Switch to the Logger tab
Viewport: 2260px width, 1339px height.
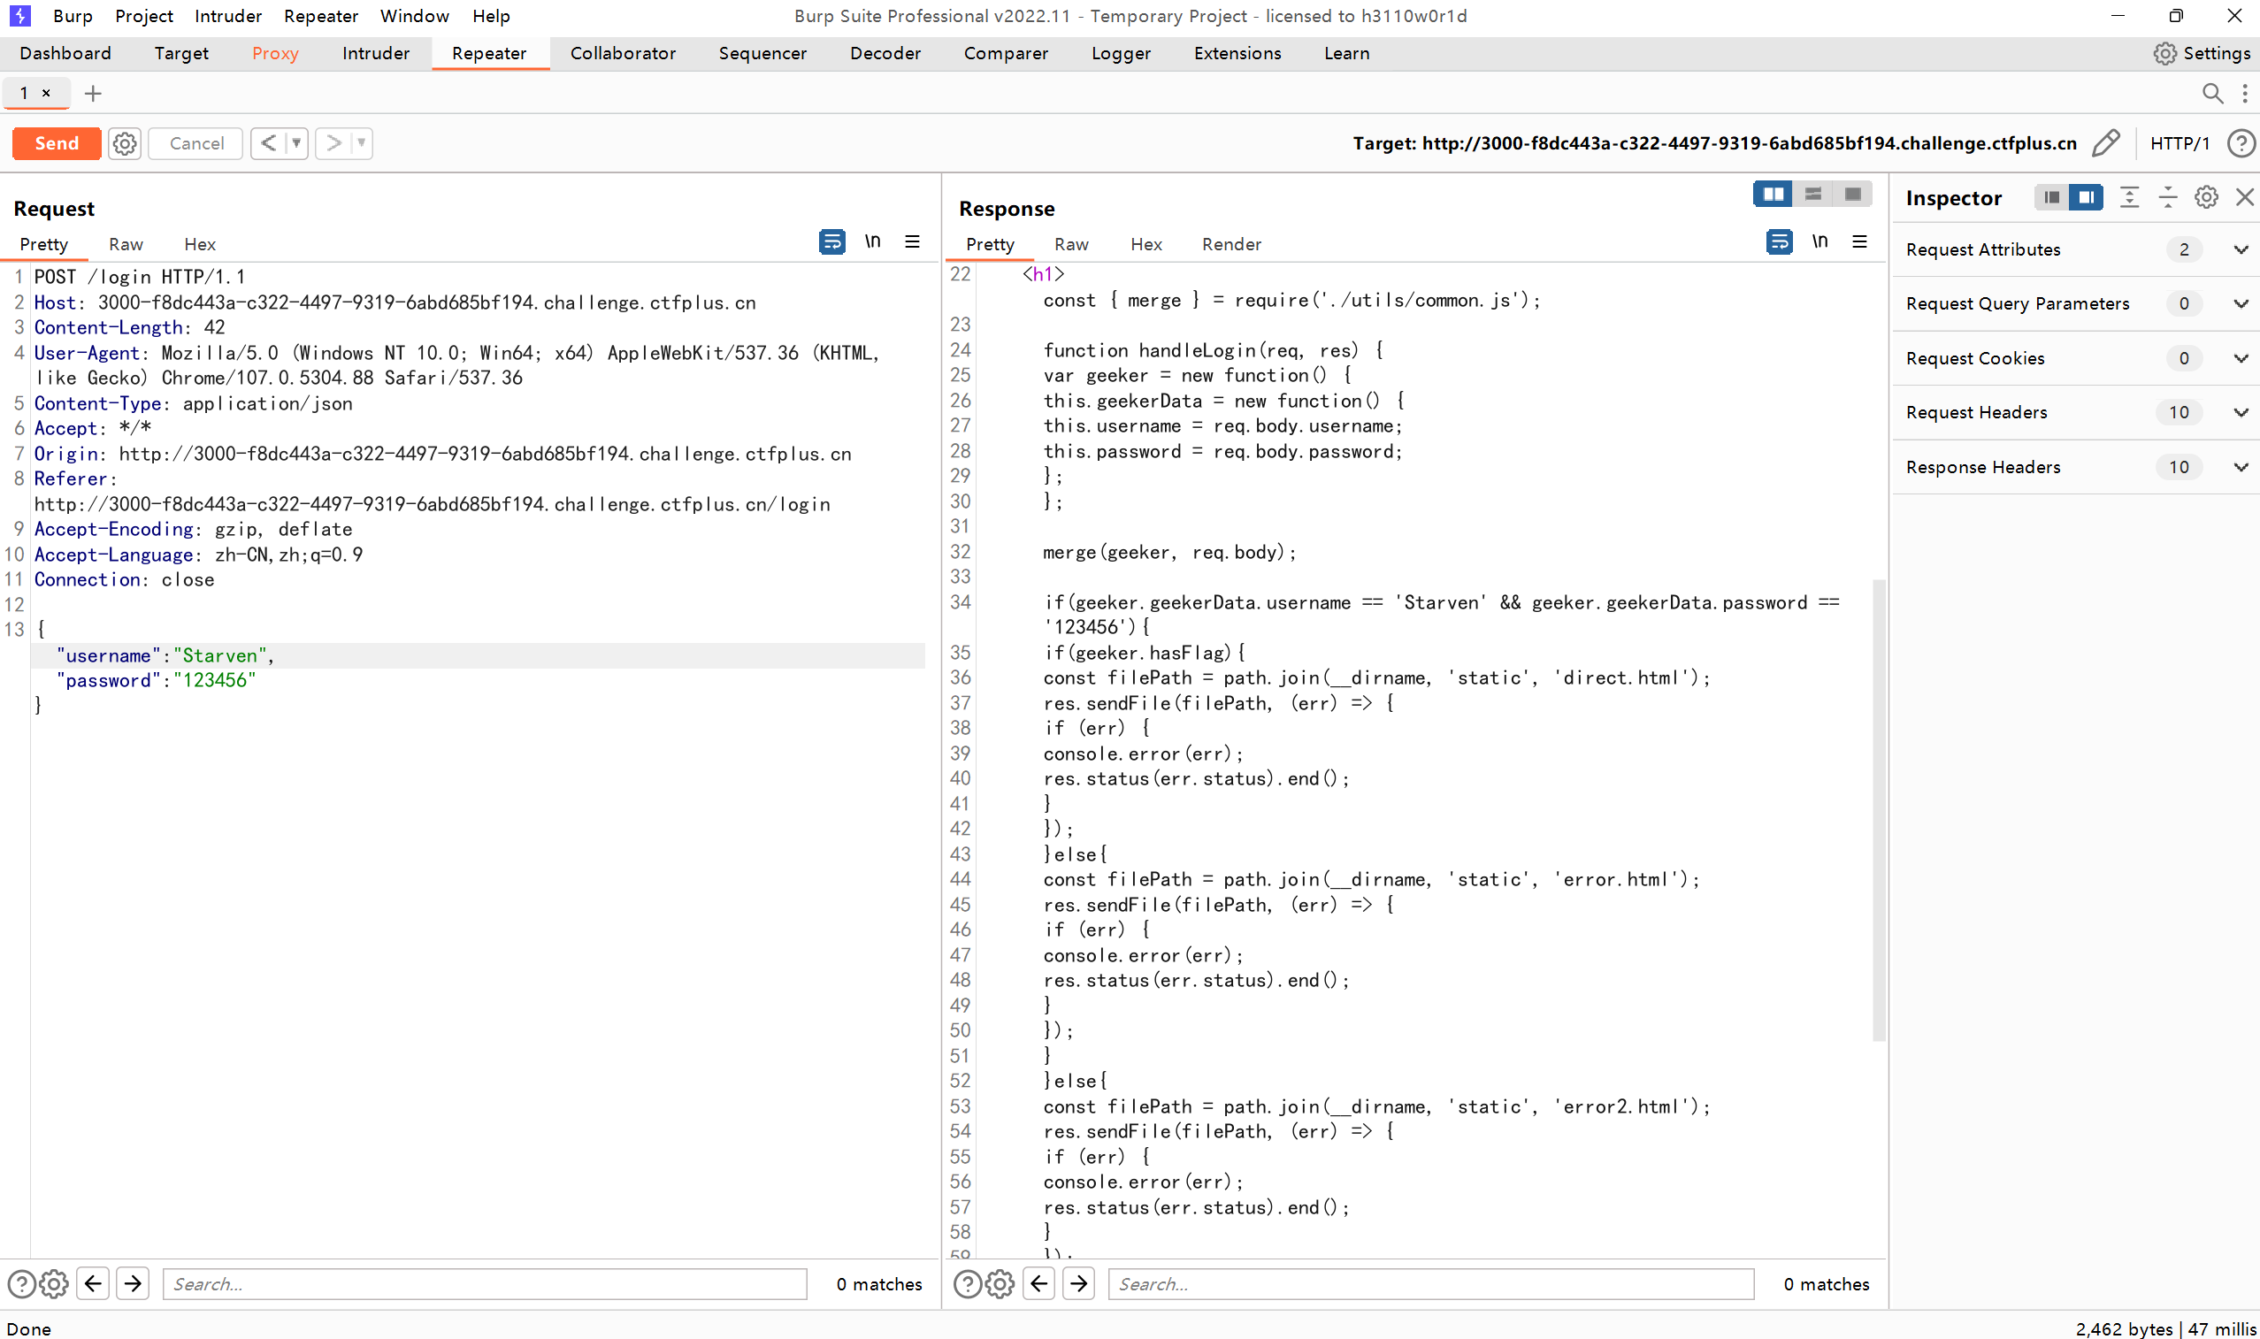(x=1121, y=53)
